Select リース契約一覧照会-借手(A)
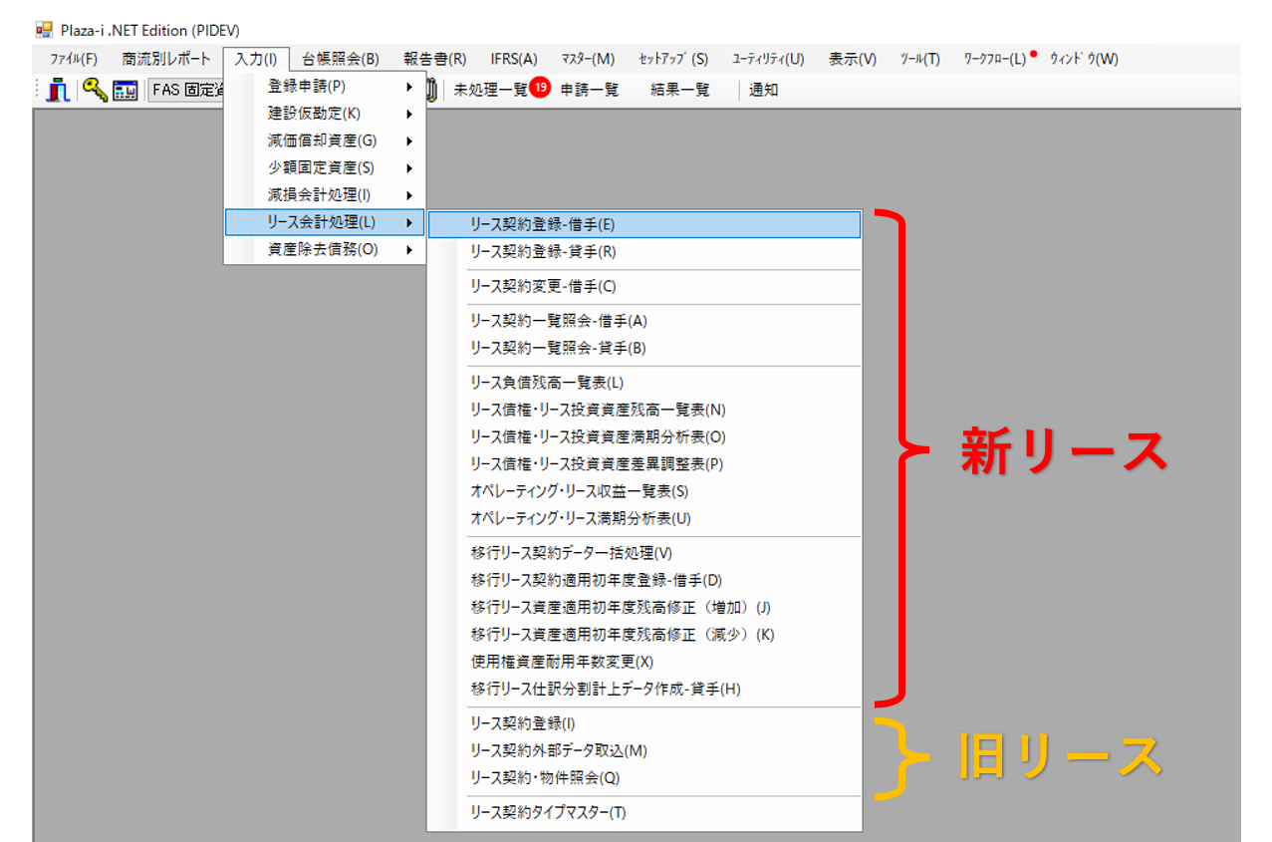This screenshot has width=1272, height=842. point(644,321)
